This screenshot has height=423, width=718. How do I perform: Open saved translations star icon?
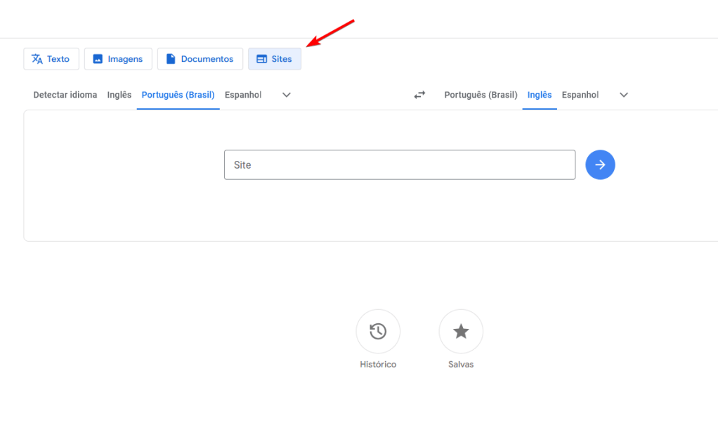(461, 331)
